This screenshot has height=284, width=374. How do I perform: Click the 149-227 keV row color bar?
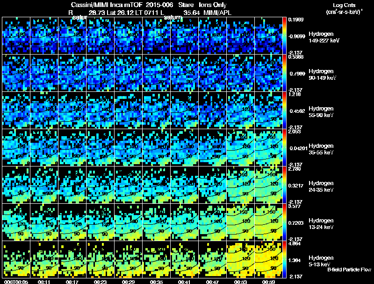pyautogui.click(x=284, y=36)
